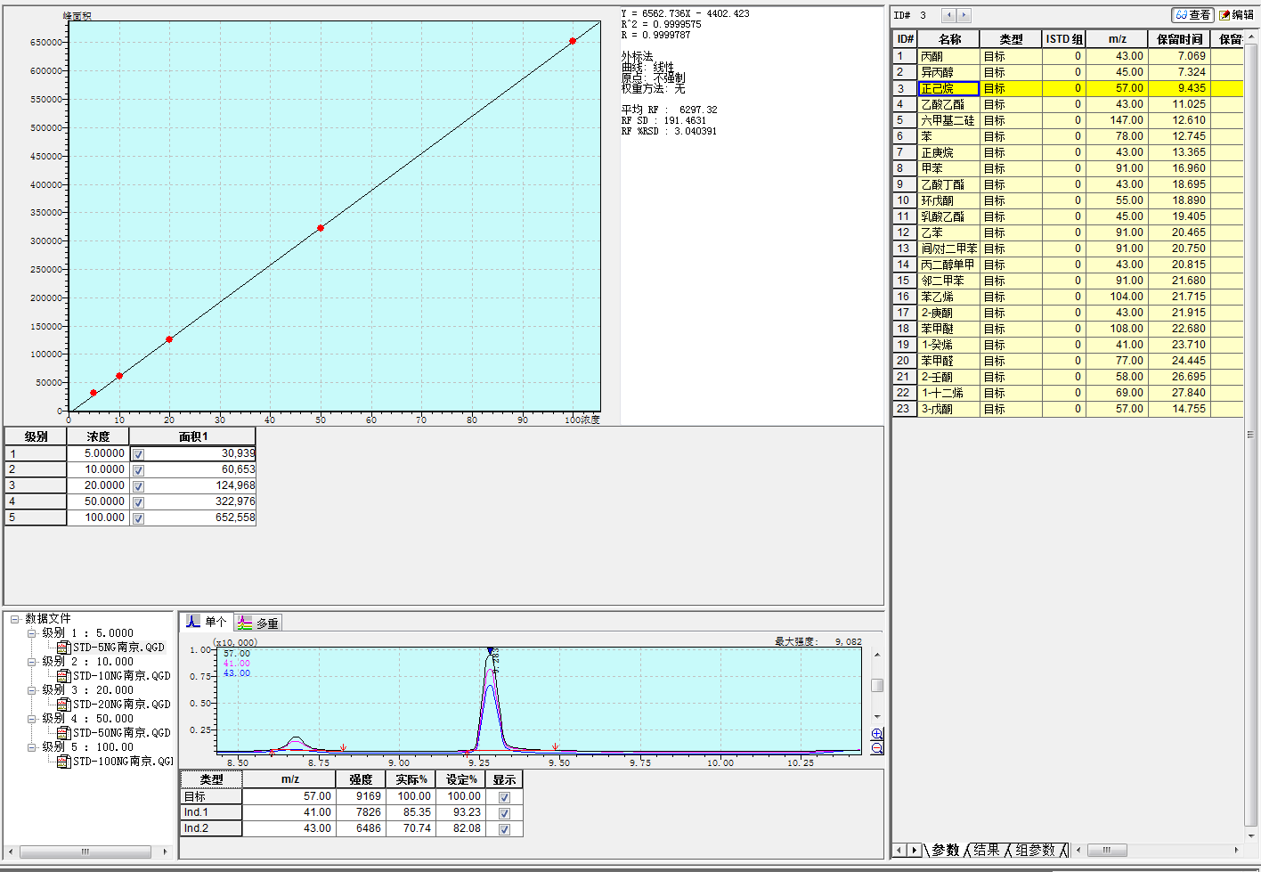Open STD-100NG南京 data file

click(x=115, y=762)
